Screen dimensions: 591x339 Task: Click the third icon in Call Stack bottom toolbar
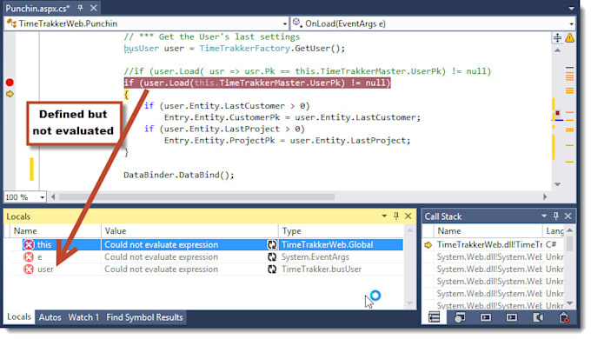[x=486, y=317]
